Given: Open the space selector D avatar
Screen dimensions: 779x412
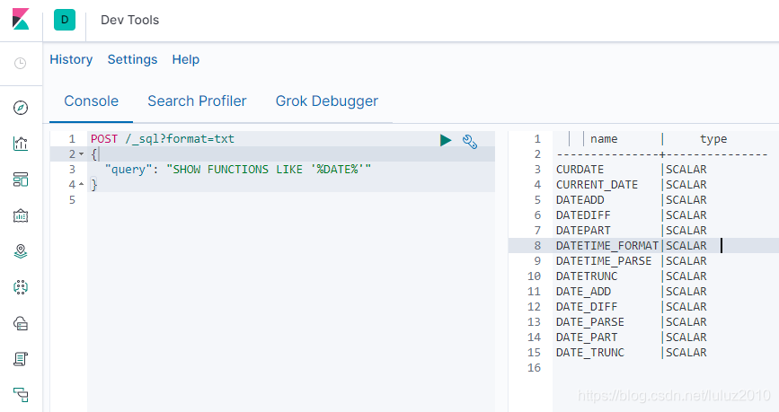Looking at the screenshot, I should pyautogui.click(x=65, y=20).
